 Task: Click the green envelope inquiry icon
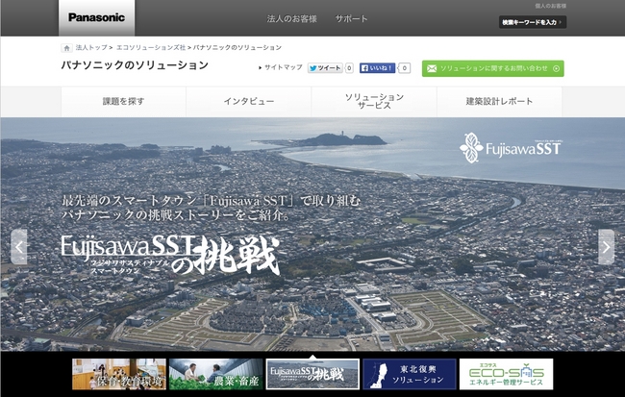(x=431, y=68)
